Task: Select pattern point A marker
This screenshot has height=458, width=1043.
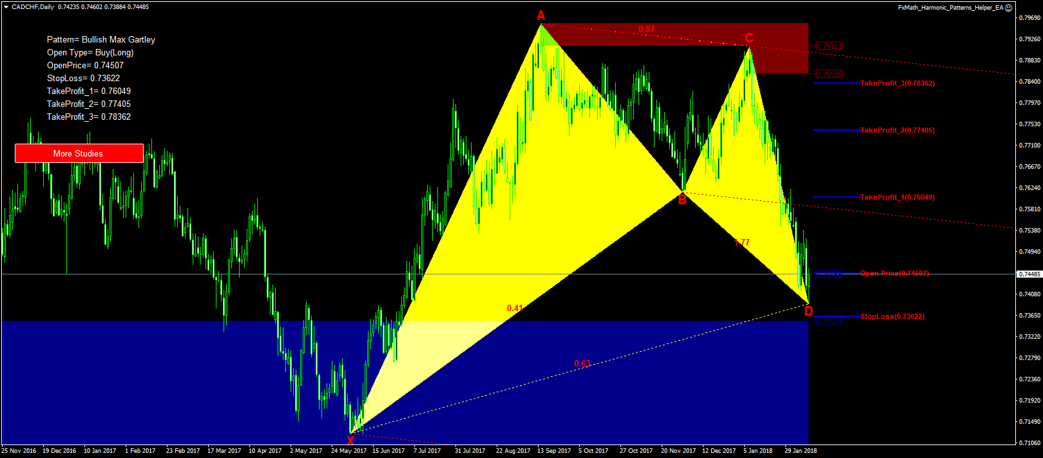Action: (x=541, y=15)
